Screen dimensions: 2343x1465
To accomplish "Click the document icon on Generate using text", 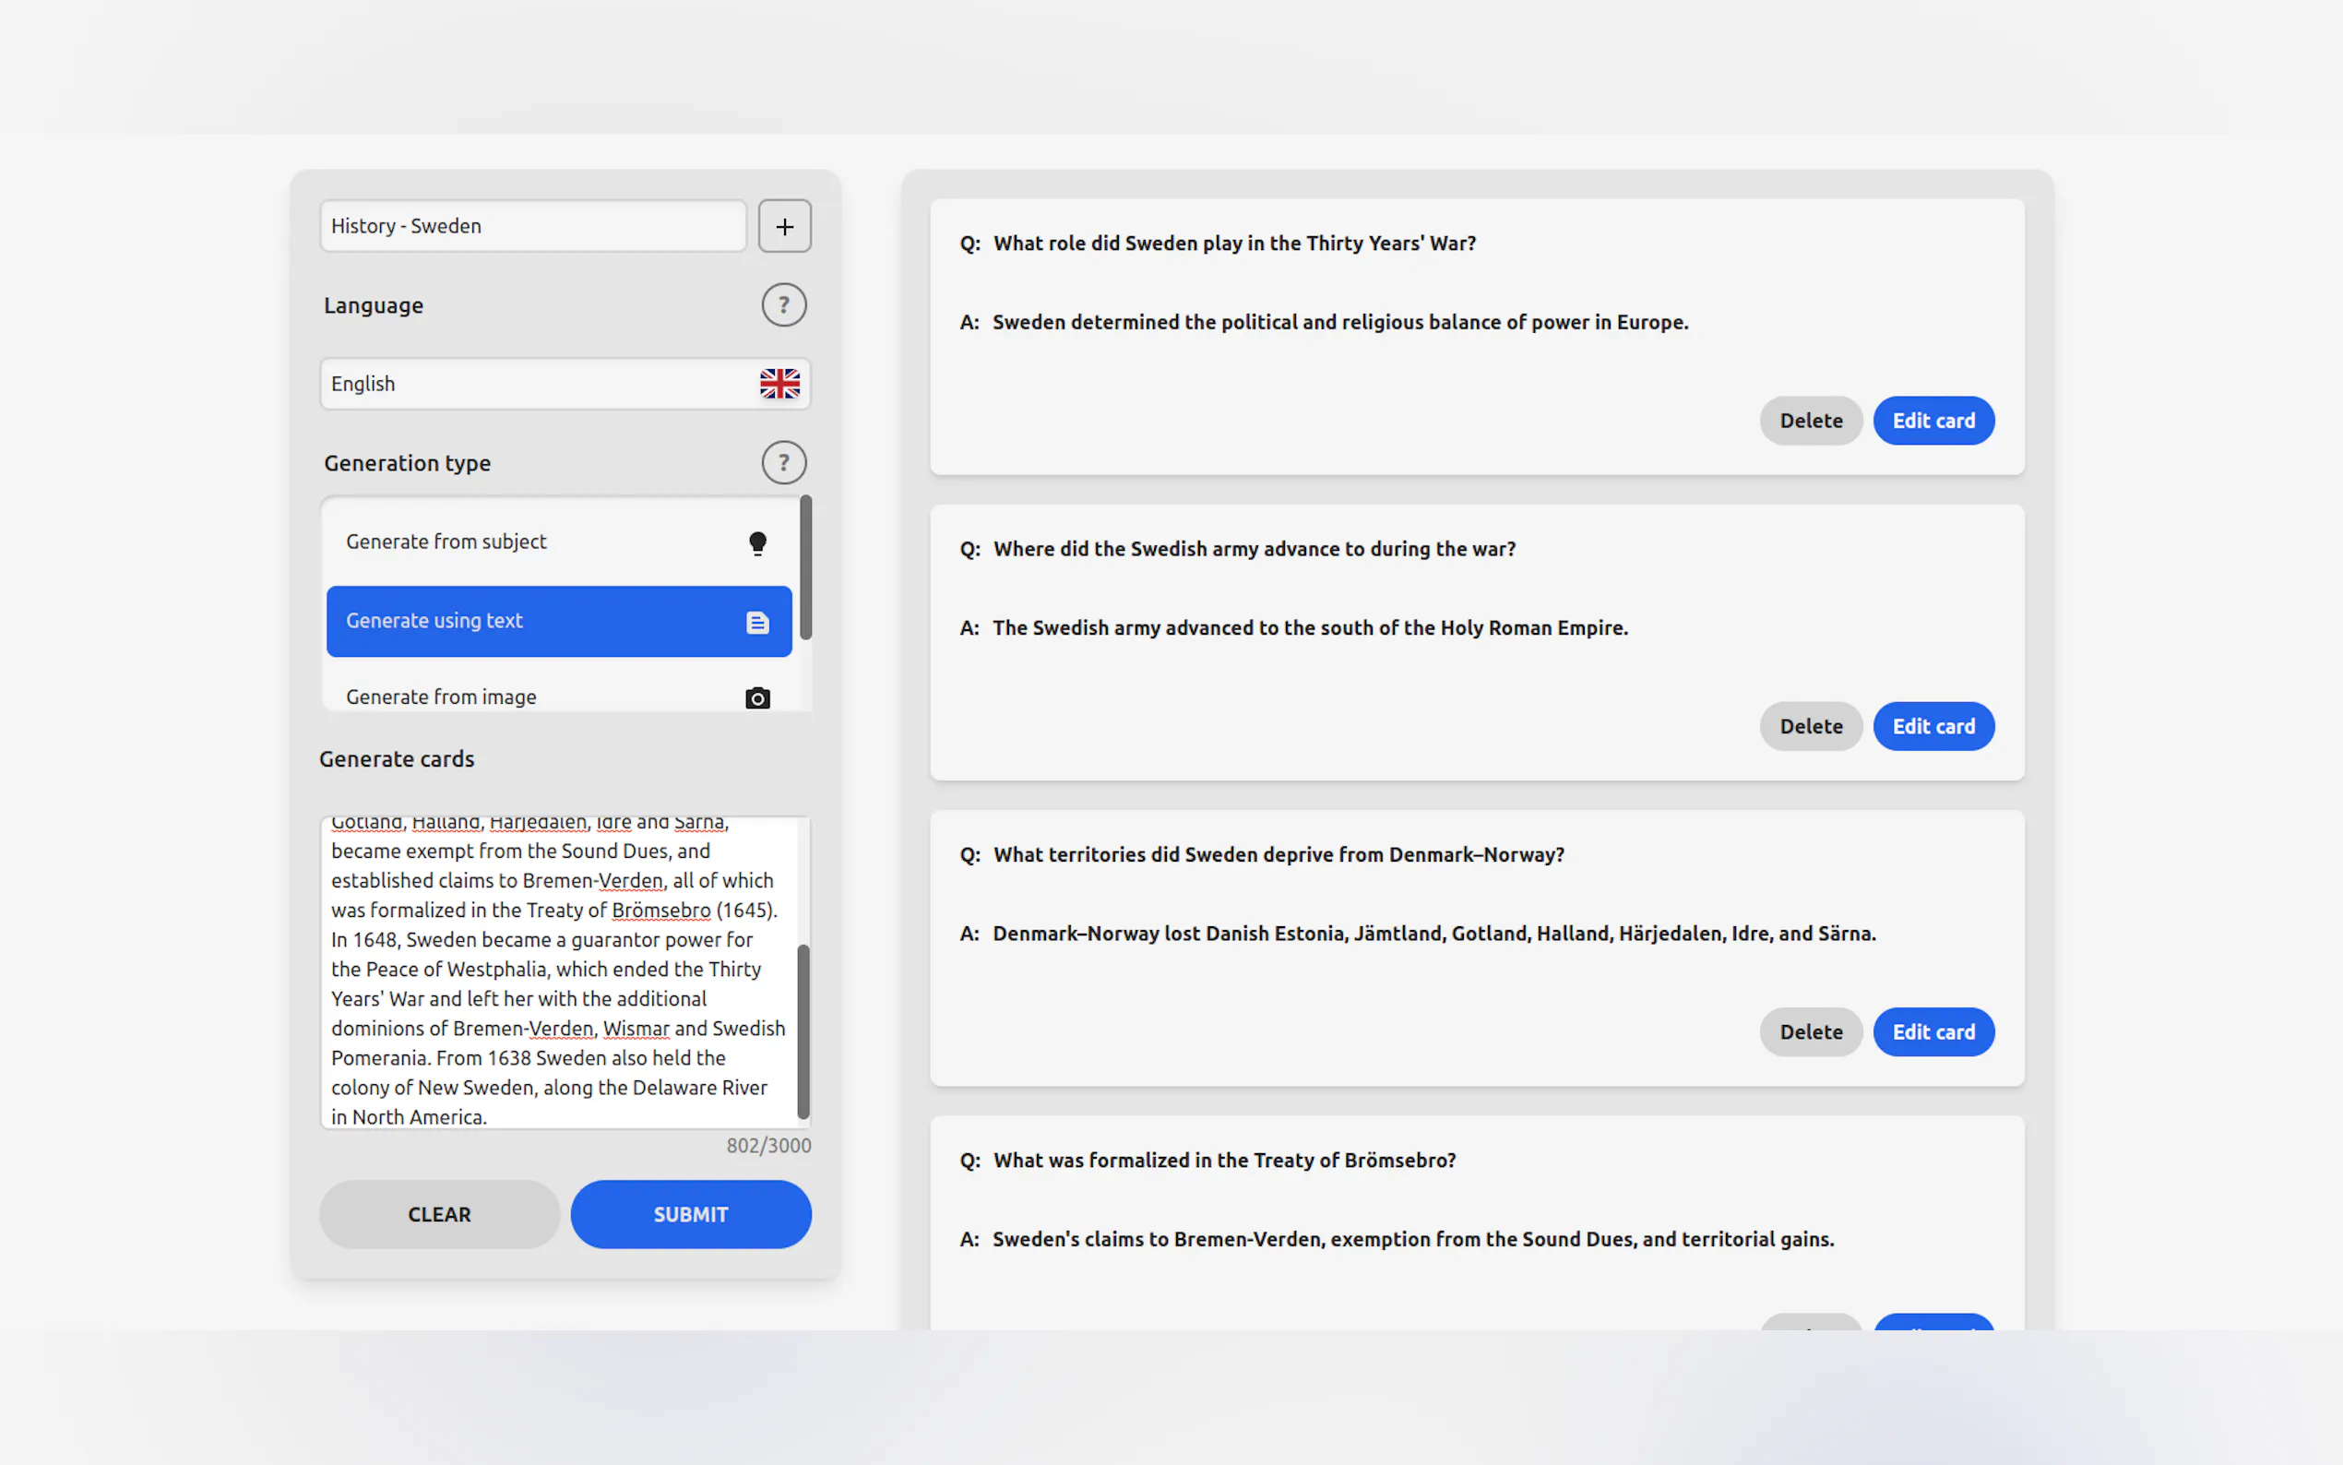I will click(x=757, y=622).
